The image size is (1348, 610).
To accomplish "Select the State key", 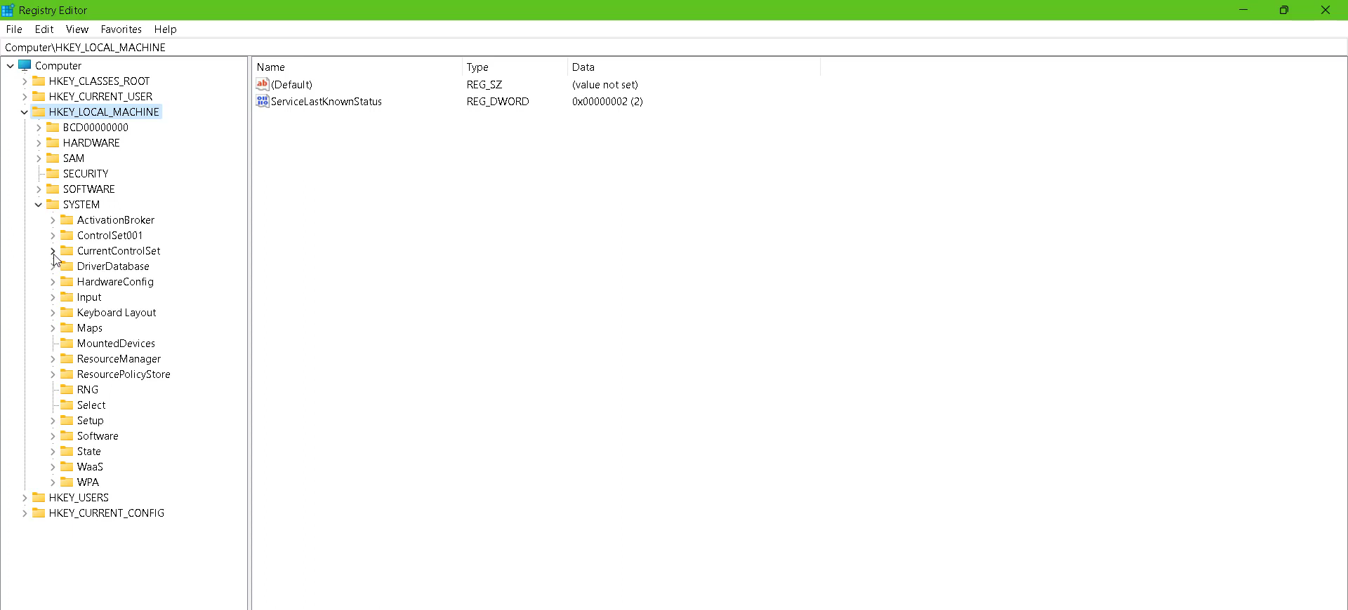I will (89, 452).
